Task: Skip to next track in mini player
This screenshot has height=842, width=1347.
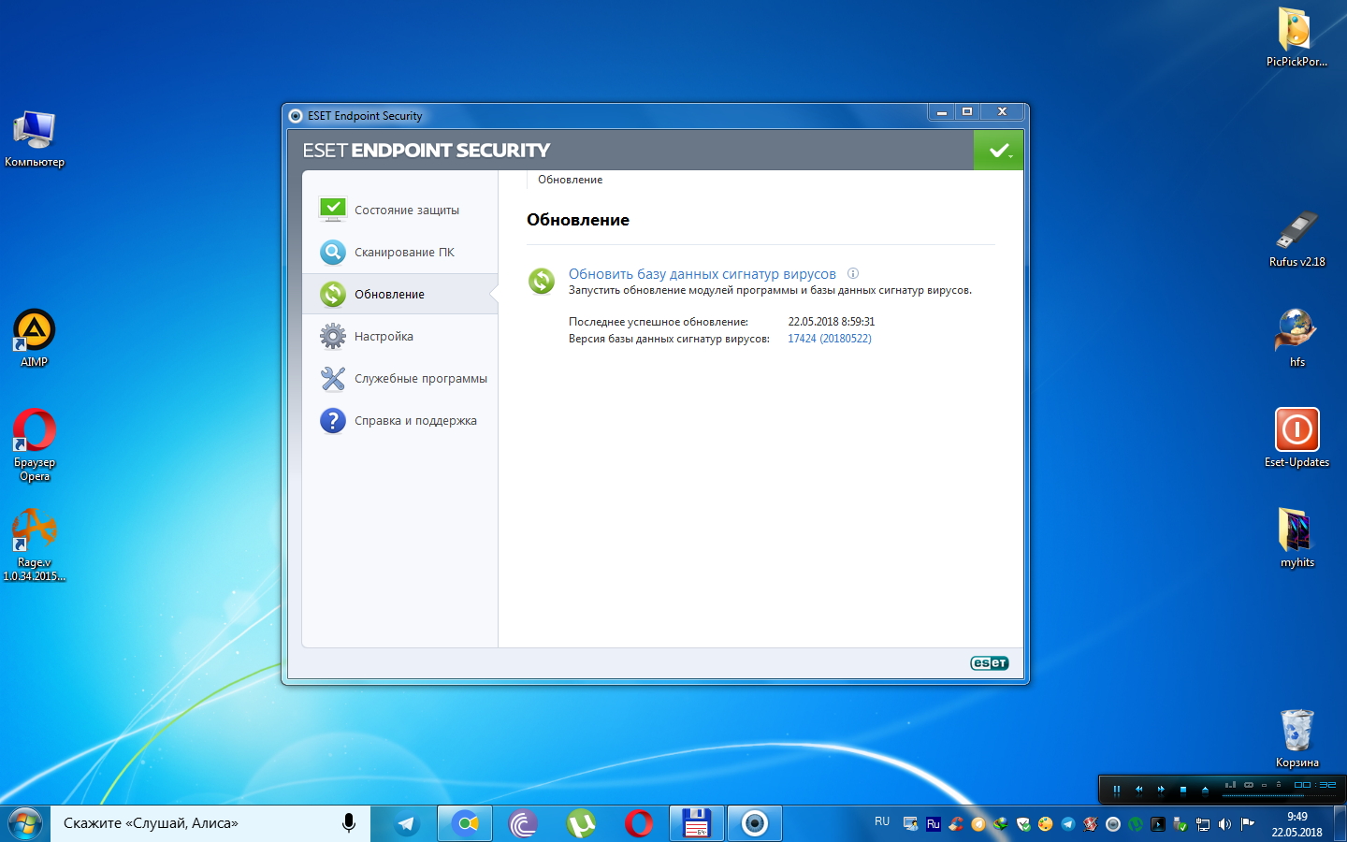Action: [x=1161, y=790]
